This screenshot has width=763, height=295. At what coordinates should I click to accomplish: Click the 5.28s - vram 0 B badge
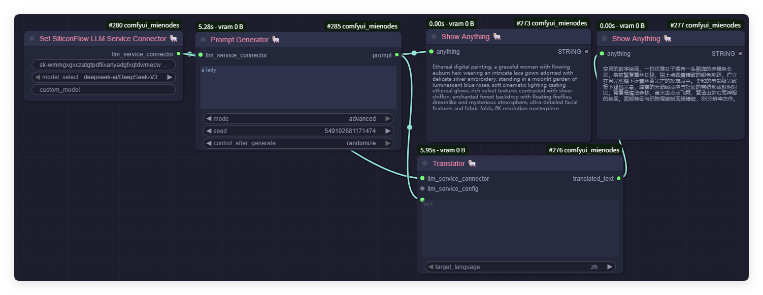(221, 26)
